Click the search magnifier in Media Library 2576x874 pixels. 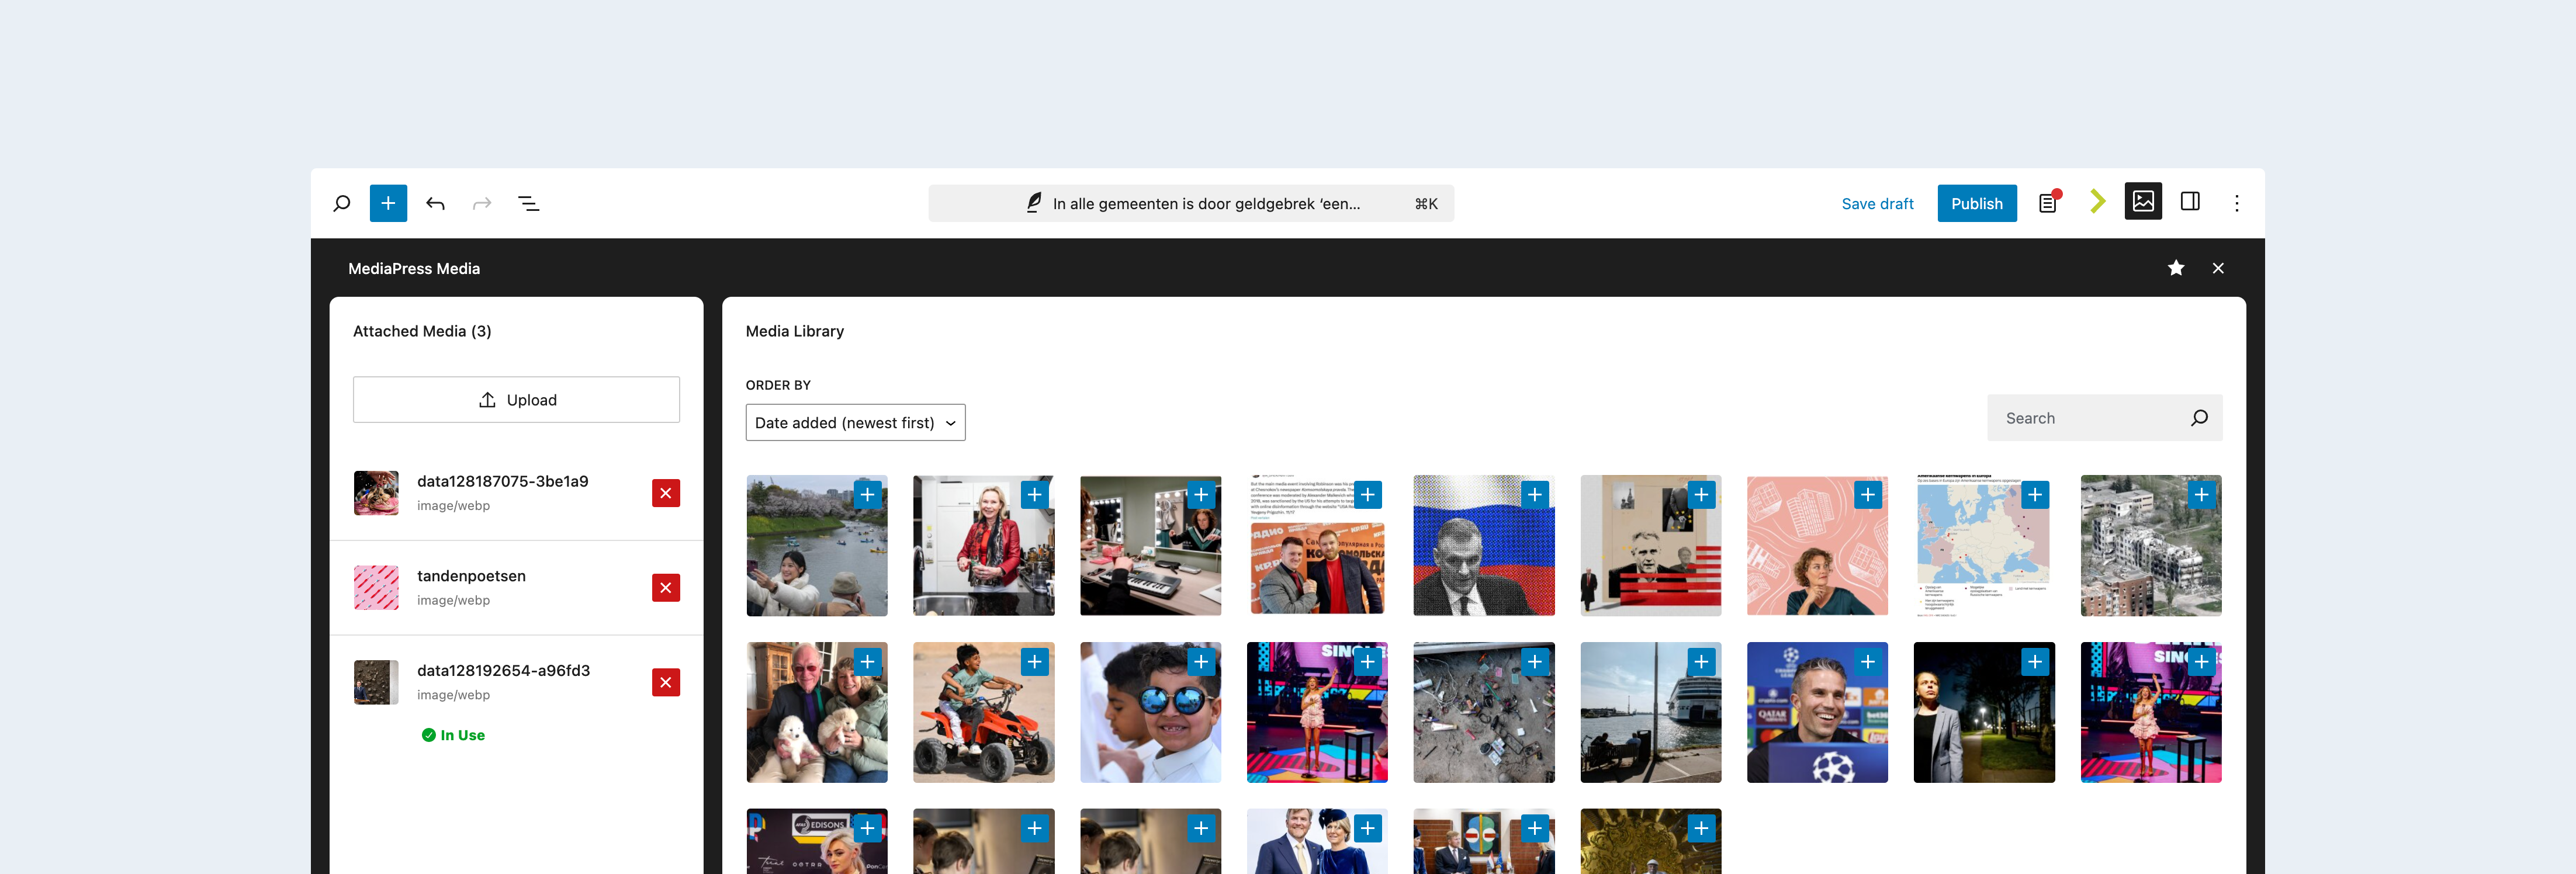pyautogui.click(x=2199, y=418)
